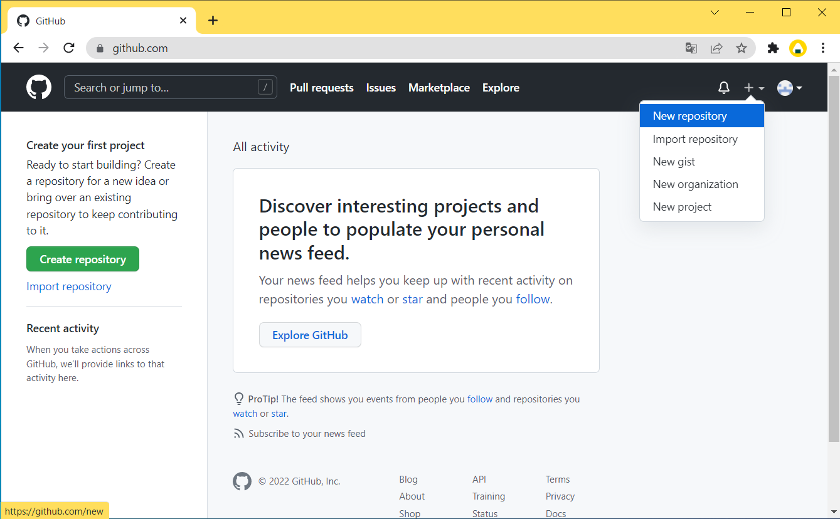Click the GitHub Octocat logo in header
Screen dimensions: 840x519
(x=39, y=88)
